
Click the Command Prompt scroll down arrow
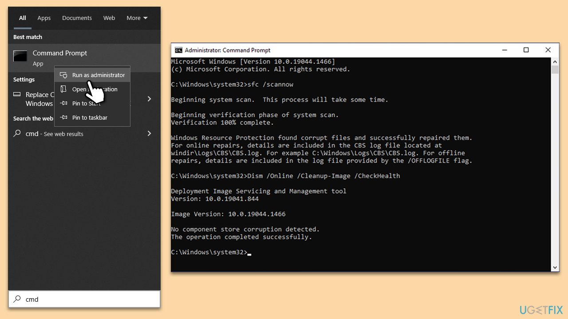[x=555, y=268]
